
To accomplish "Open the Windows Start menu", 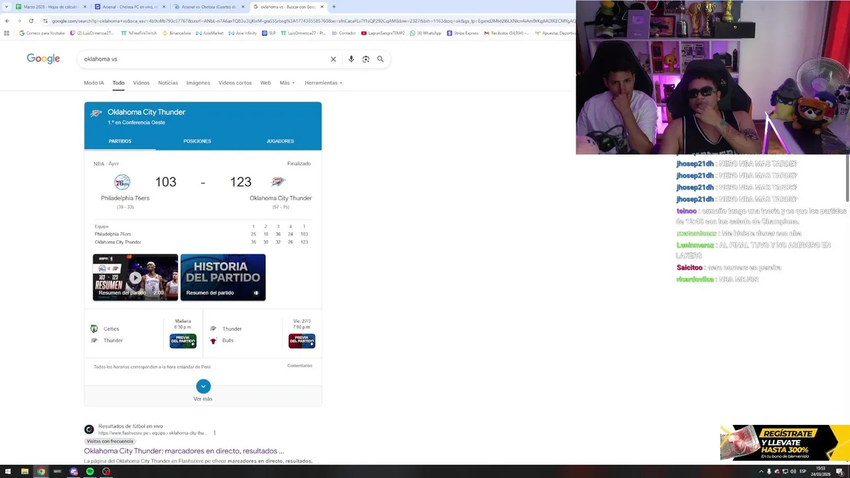I will click(x=8, y=471).
